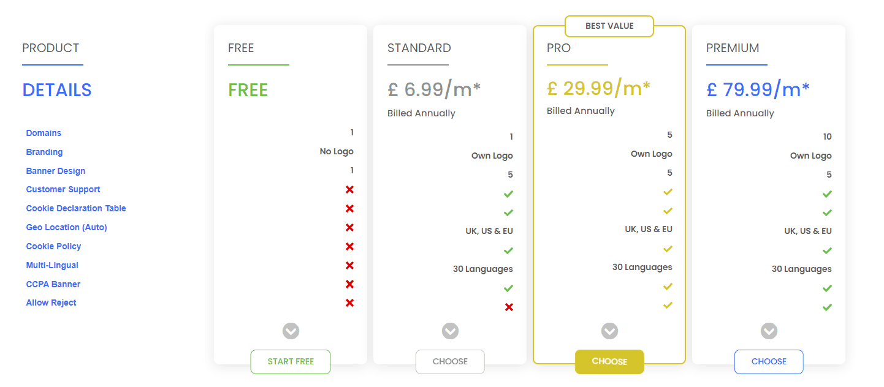Select the DETAILS heading
884x387 pixels.
click(x=56, y=90)
